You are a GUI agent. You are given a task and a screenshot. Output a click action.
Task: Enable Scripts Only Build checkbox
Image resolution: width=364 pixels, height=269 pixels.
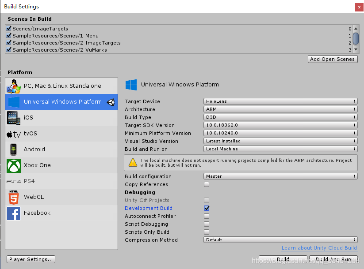point(207,232)
